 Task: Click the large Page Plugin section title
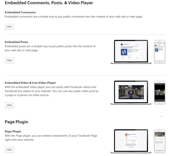pyautogui.click(x=16, y=122)
